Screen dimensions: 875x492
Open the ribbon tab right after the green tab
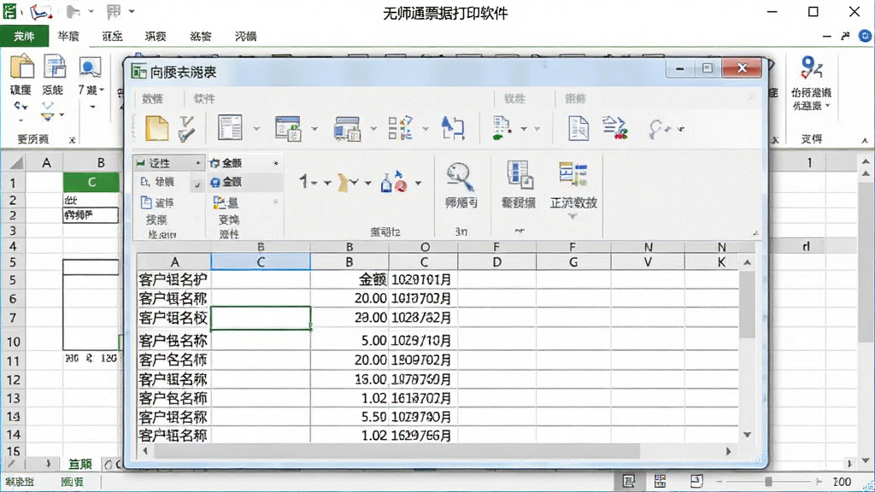68,36
